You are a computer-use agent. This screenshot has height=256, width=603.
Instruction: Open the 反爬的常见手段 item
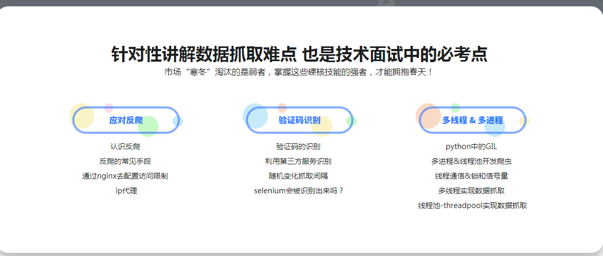pos(125,161)
